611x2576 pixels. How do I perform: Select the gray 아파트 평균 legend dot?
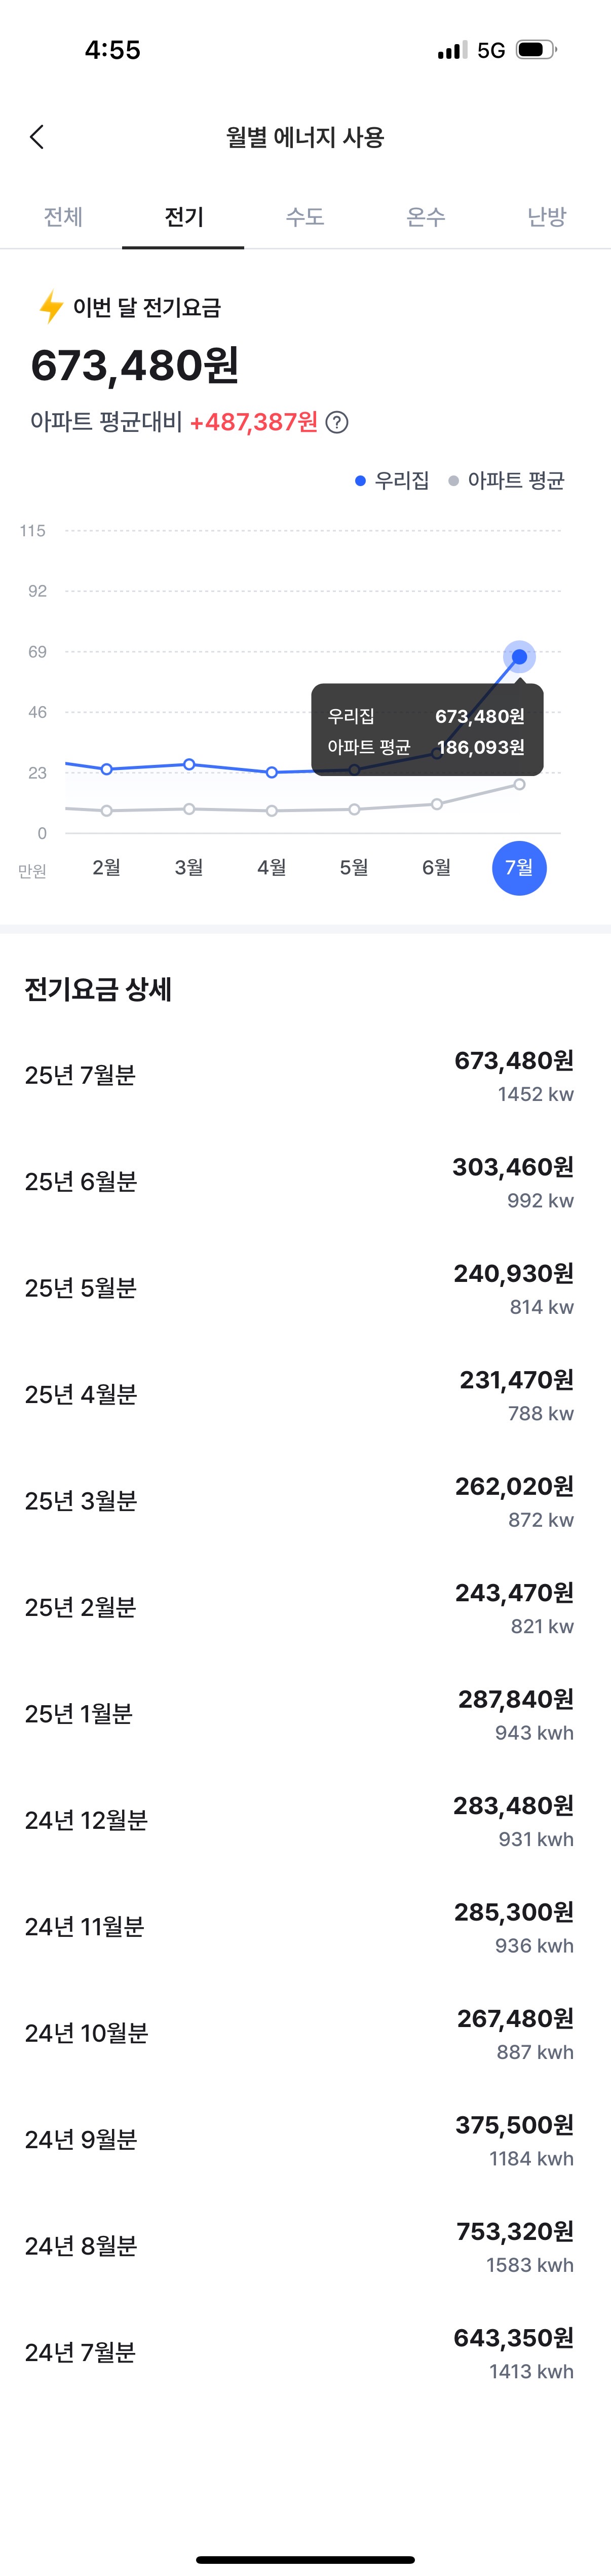(455, 481)
